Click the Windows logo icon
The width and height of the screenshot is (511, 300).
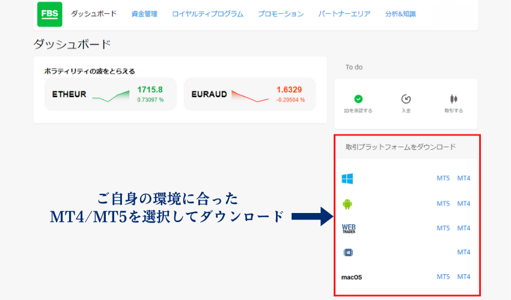click(x=347, y=179)
